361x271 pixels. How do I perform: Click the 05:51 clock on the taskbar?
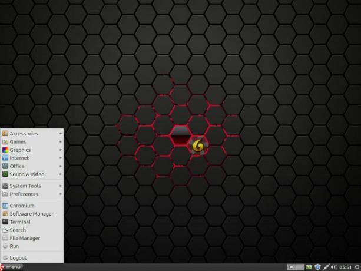tap(345, 267)
